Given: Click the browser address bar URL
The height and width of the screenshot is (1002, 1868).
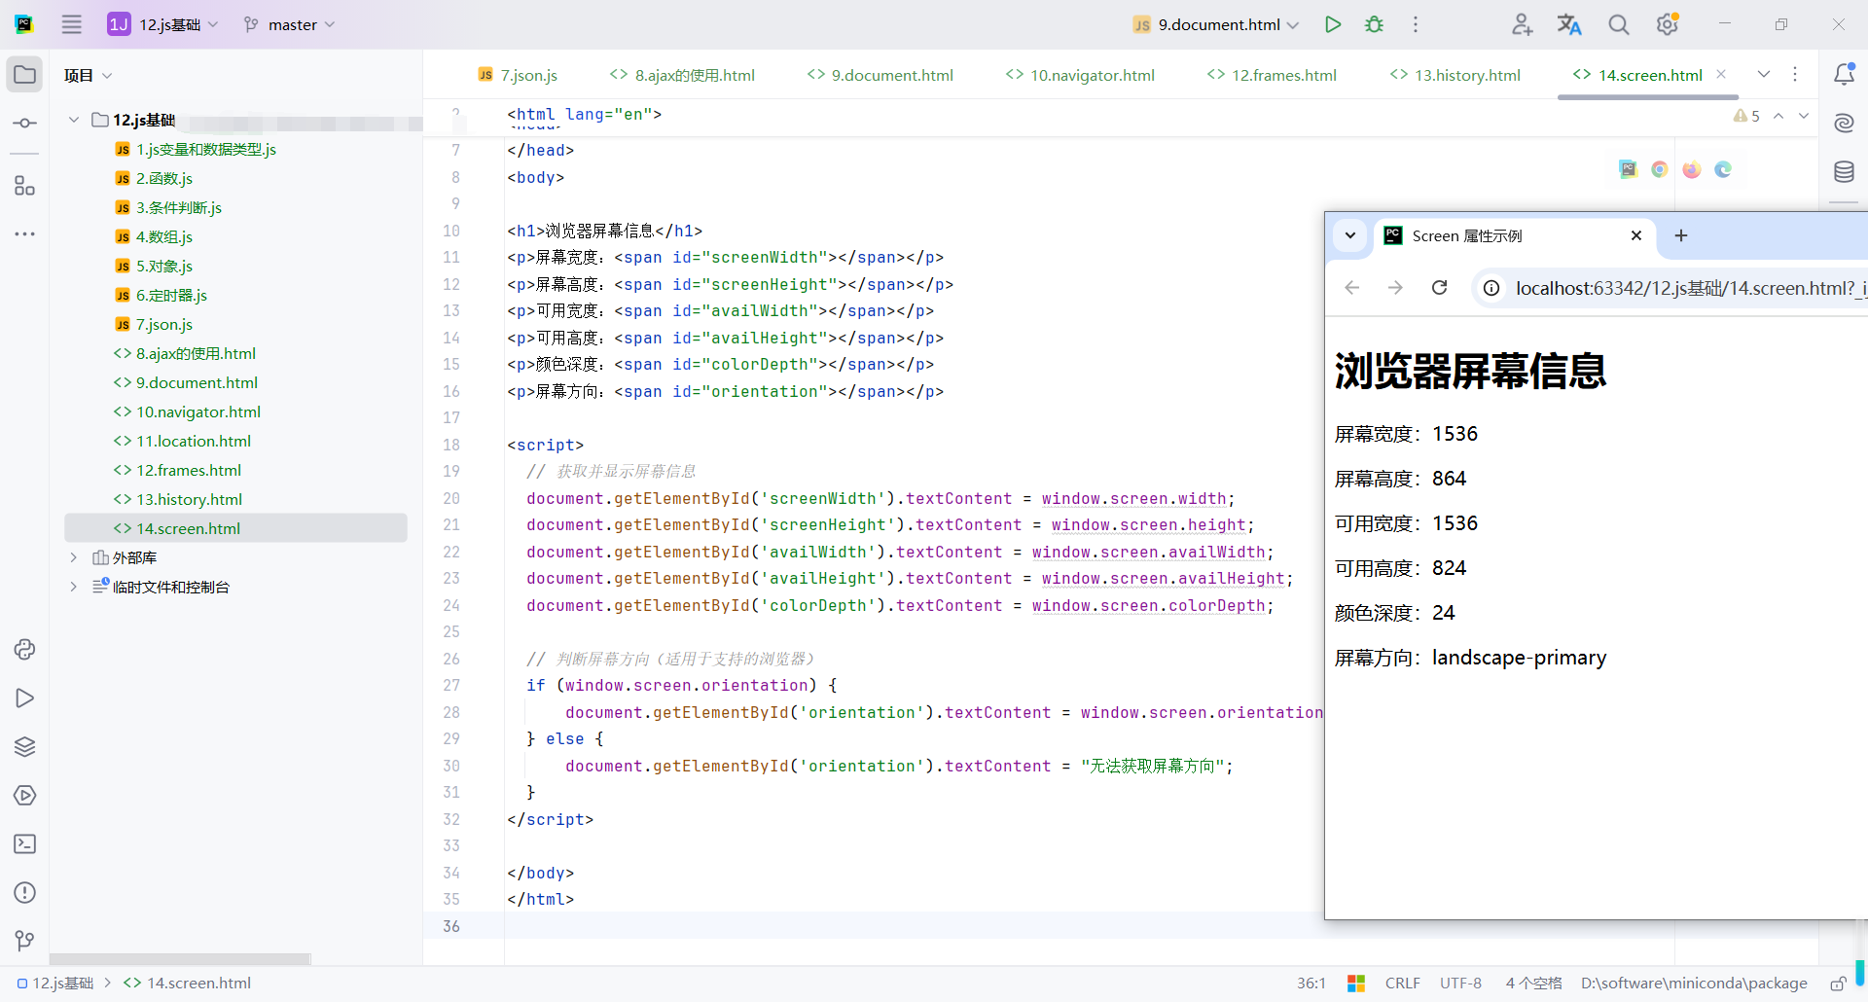Looking at the screenshot, I should [x=1689, y=288].
